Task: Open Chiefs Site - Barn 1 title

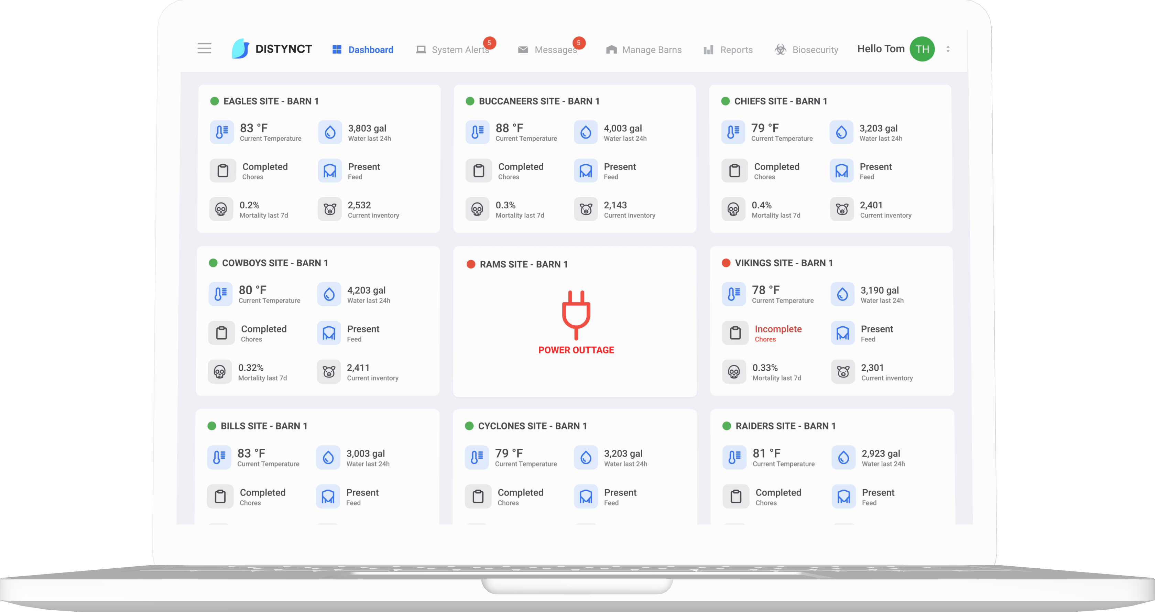Action: pyautogui.click(x=781, y=101)
